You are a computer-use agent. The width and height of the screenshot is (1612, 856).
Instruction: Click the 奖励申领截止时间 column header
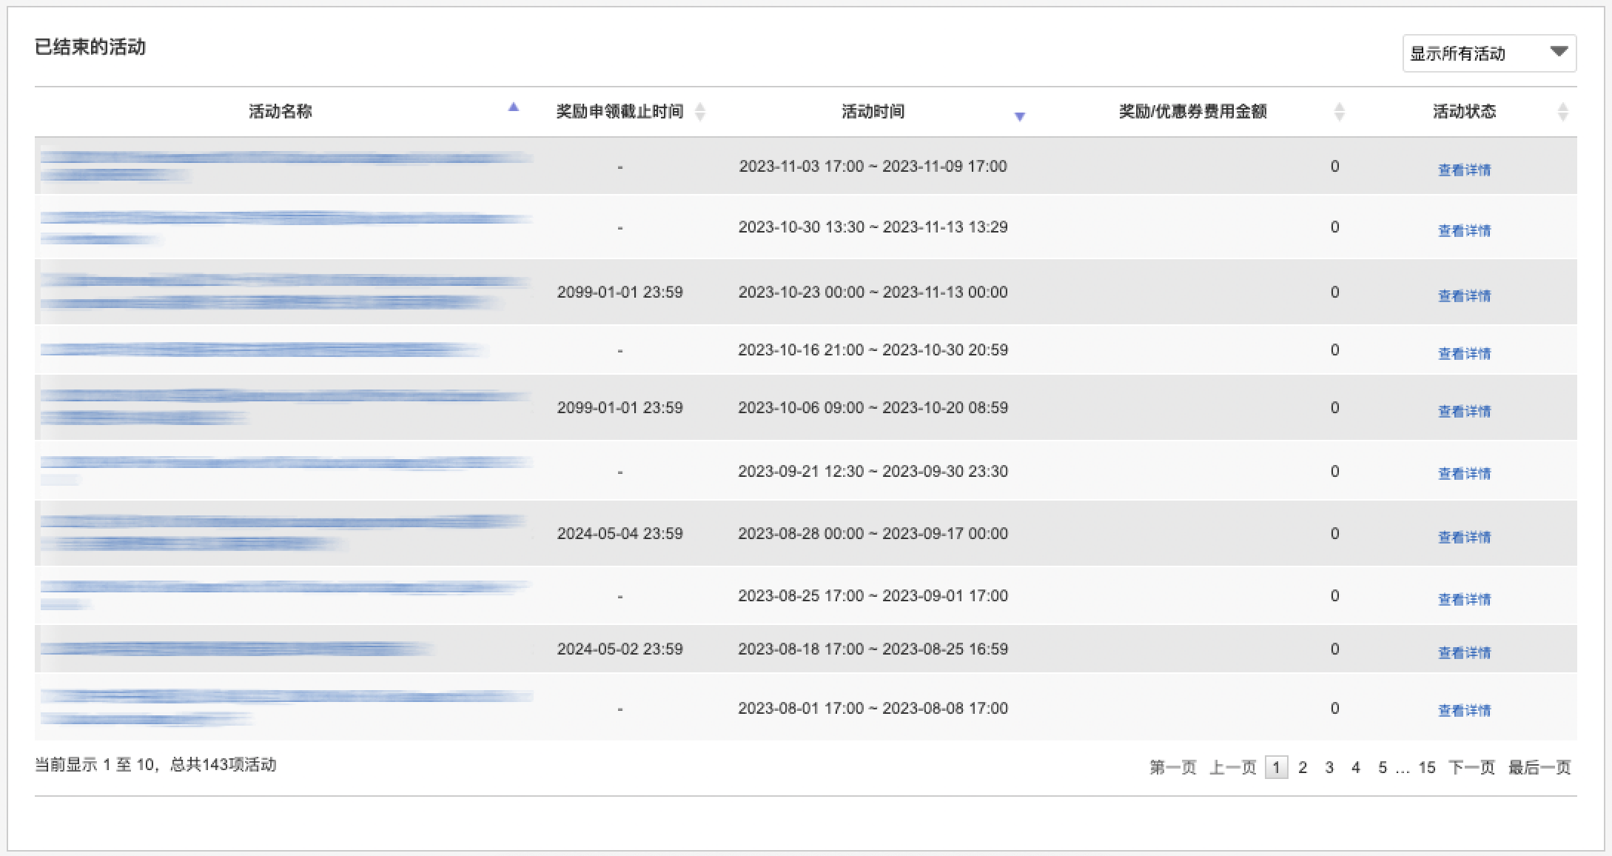(619, 112)
